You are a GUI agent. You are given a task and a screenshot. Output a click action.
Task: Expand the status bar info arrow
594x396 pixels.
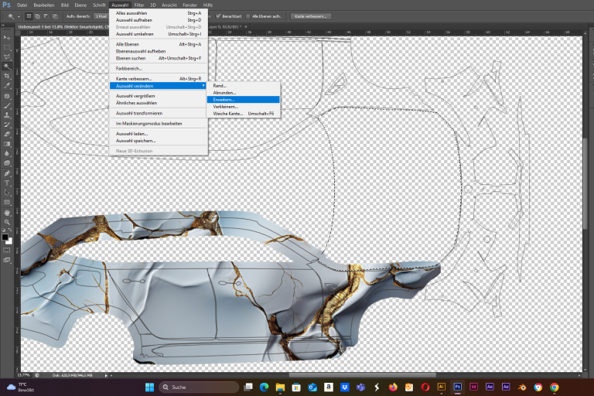(106, 375)
